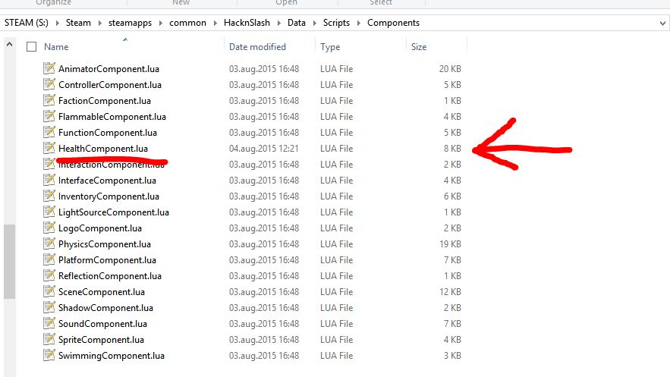Screen dimensions: 670x377
Task: Expand chevron after Steam in breadcrumb
Action: 99,23
